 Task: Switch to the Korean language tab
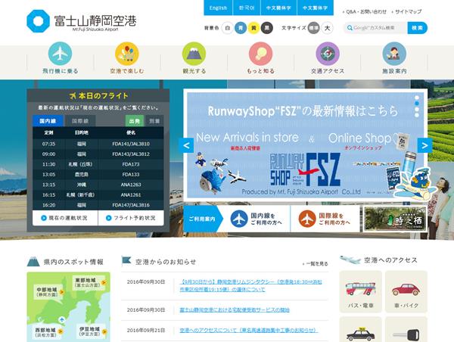click(x=247, y=8)
